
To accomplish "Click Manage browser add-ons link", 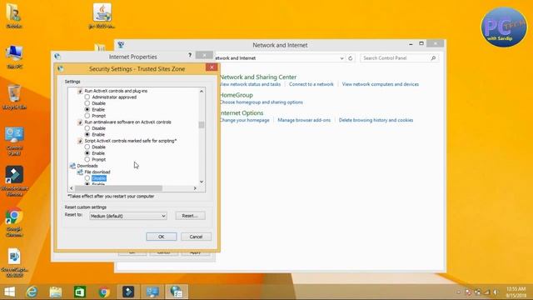I will (304, 120).
